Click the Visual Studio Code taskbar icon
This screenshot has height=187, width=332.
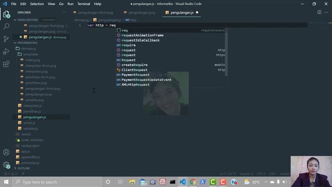pyautogui.click(x=183, y=182)
